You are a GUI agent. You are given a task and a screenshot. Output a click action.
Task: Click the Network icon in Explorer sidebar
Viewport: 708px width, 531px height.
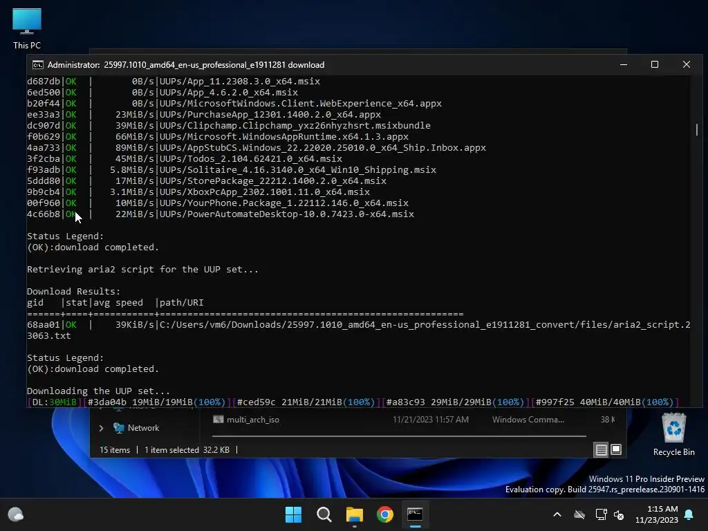click(x=119, y=428)
